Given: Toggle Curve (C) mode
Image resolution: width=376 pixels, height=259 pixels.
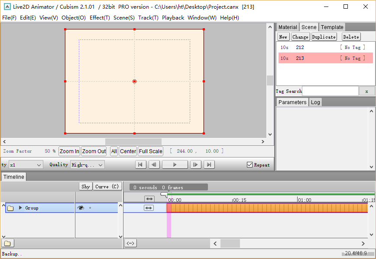Looking at the screenshot, I should (107, 187).
